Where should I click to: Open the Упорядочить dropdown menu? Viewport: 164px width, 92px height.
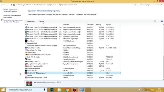(31, 21)
